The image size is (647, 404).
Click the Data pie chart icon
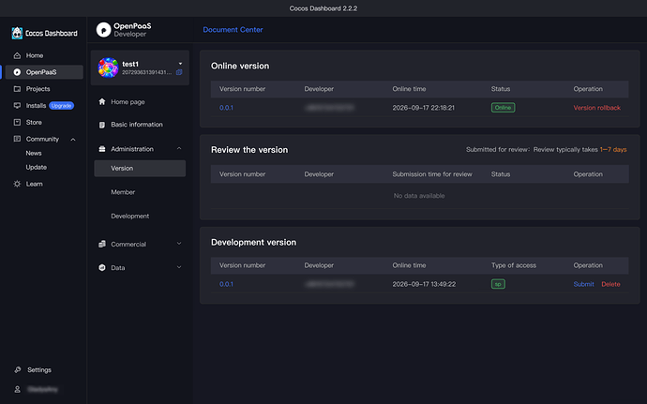pyautogui.click(x=102, y=267)
